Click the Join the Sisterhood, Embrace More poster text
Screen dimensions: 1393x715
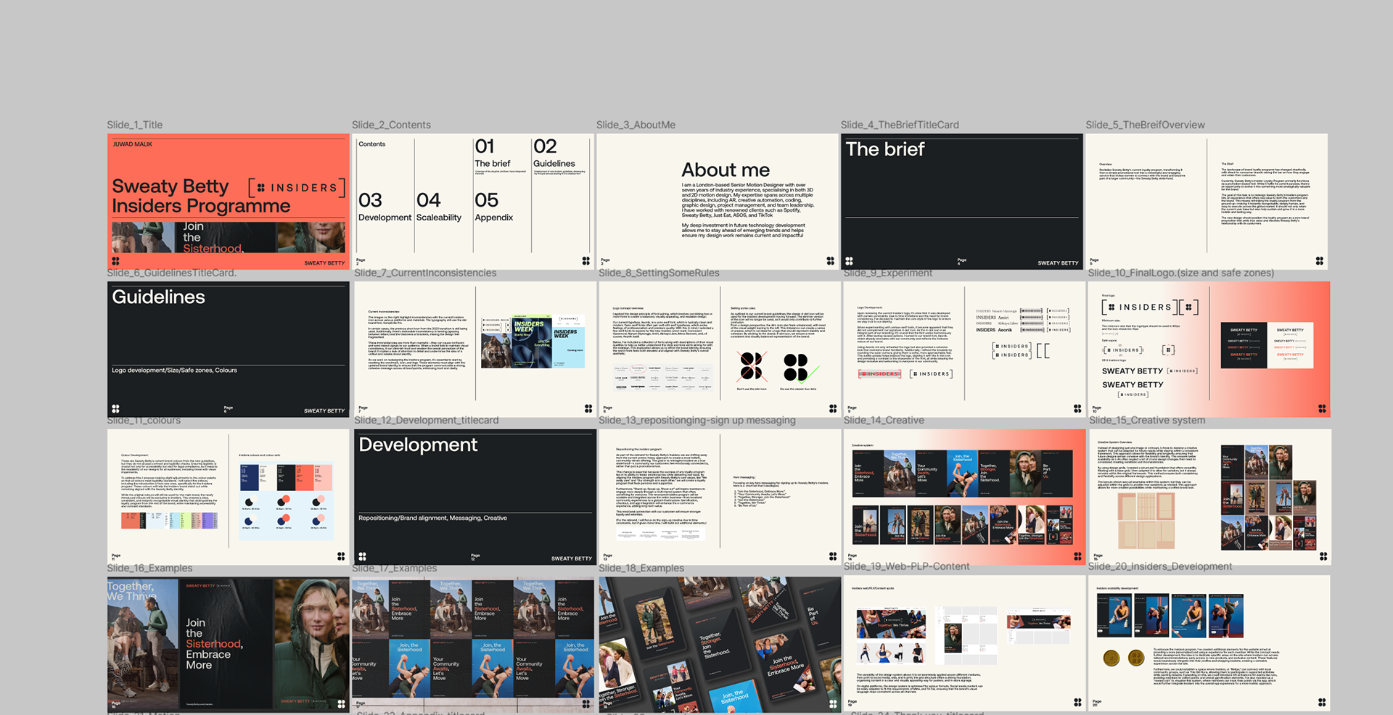(x=213, y=644)
